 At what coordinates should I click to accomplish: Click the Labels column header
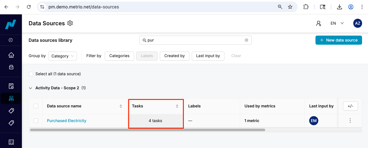(194, 106)
